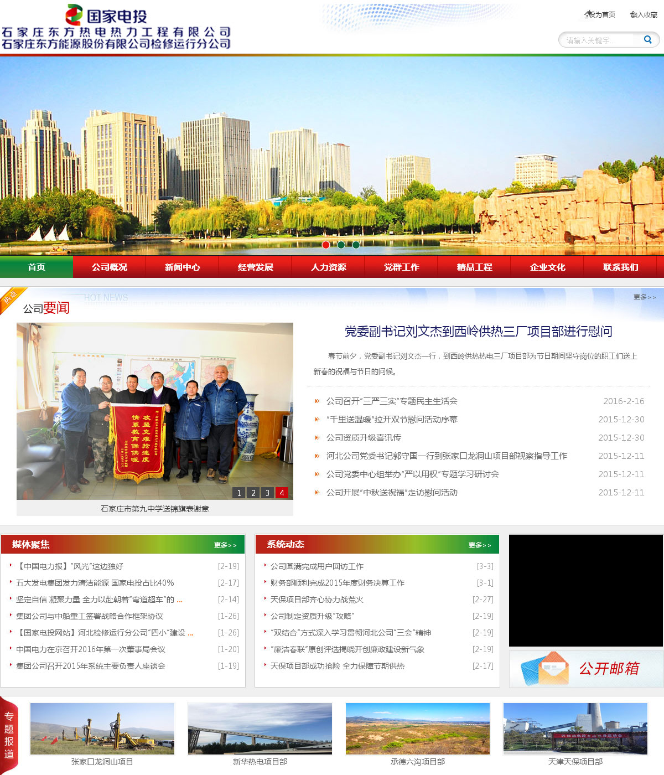Open the 公开邮箱 envelope banner

586,669
